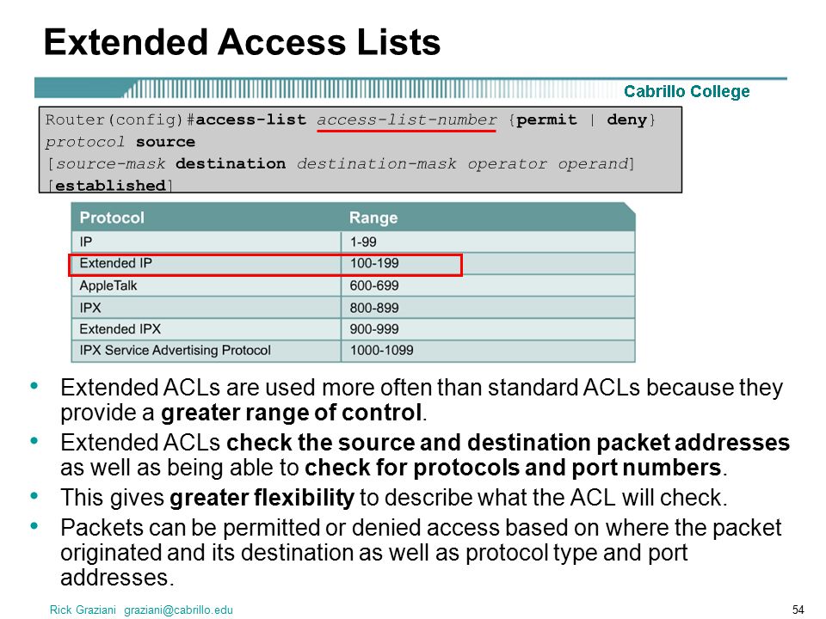
Task: Click the 100-199 range cell
Action: (x=374, y=263)
